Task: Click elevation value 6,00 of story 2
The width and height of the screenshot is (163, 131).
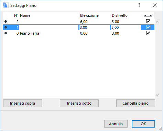Action: pos(84,22)
